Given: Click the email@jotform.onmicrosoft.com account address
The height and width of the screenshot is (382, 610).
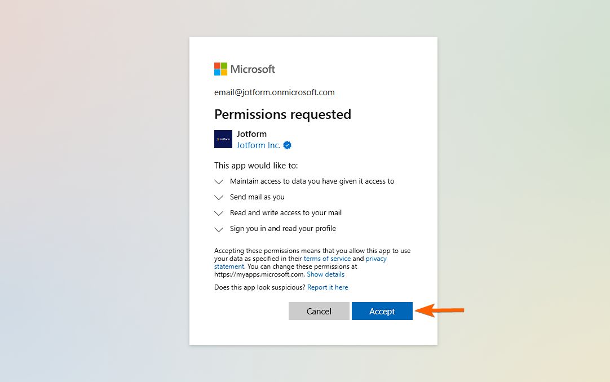Looking at the screenshot, I should coord(274,92).
